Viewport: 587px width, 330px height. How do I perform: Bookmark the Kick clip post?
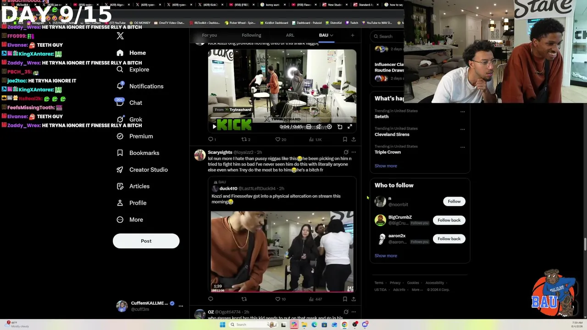pos(345,139)
